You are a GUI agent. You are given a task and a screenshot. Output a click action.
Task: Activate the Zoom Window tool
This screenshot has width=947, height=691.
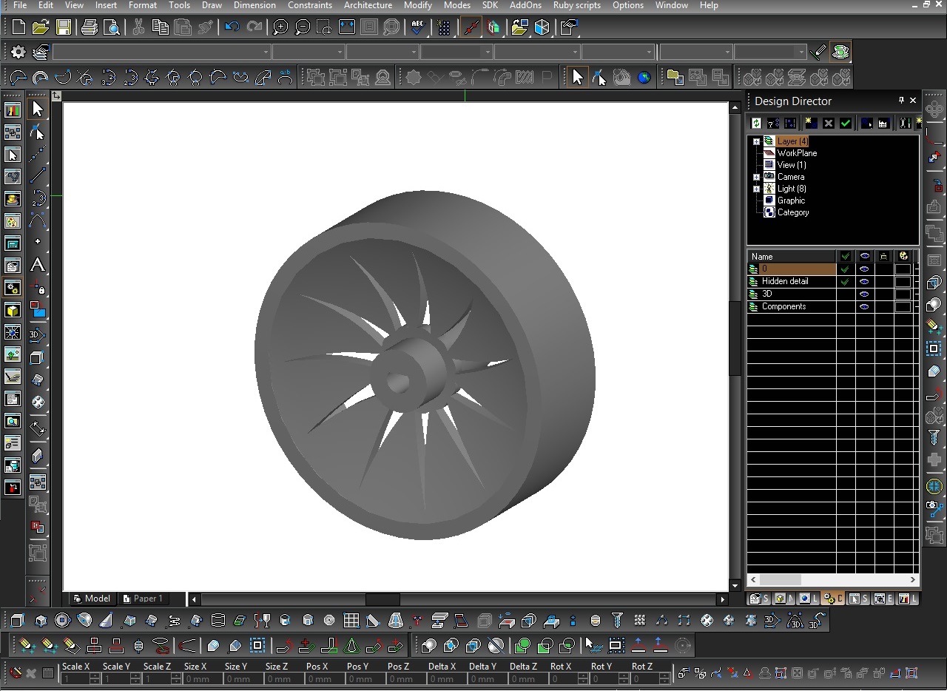point(324,28)
